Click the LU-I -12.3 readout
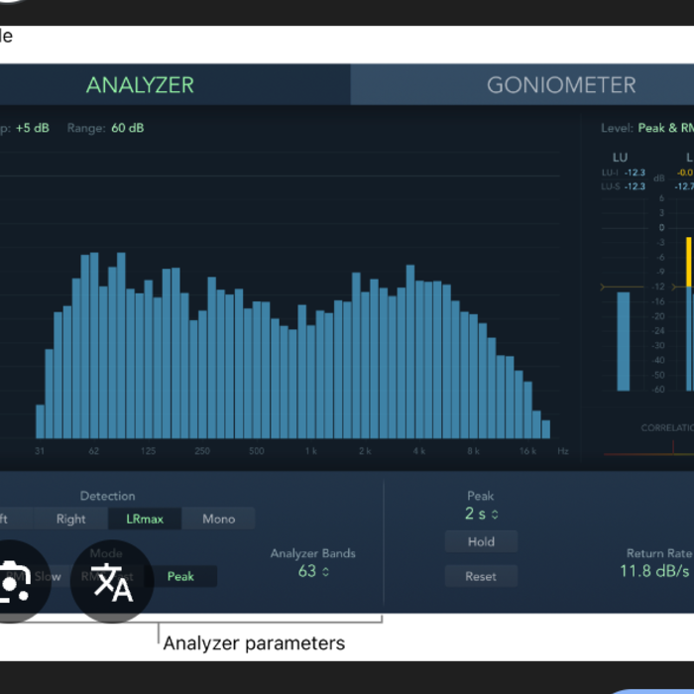694x694 pixels. (x=634, y=173)
